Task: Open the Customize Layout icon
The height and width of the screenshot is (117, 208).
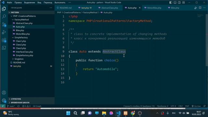Action: [183, 3]
